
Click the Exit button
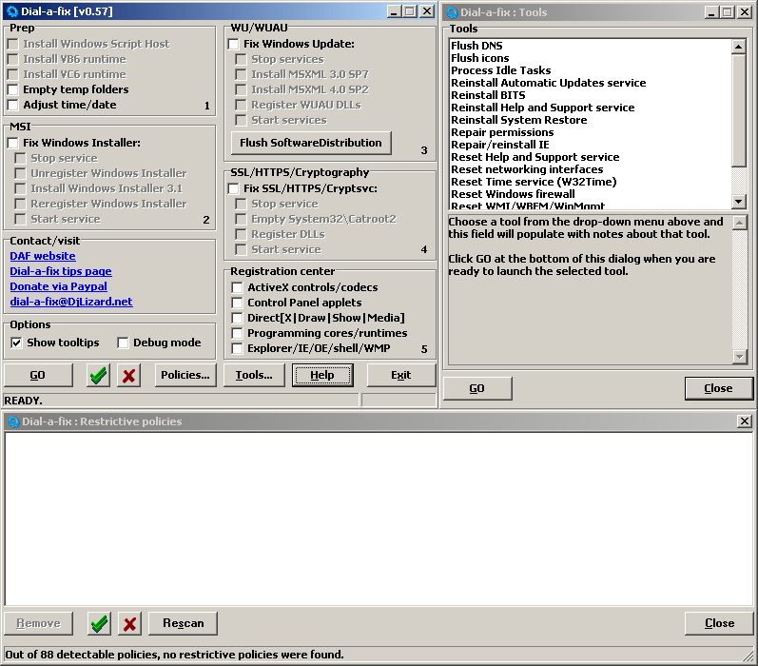[x=400, y=375]
